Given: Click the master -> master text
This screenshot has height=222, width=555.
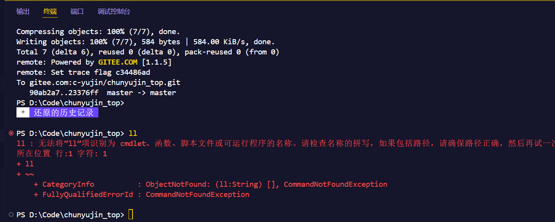Looking at the screenshot, I should pos(141,93).
